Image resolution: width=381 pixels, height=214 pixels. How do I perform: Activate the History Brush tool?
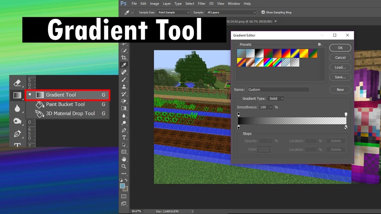[124, 94]
